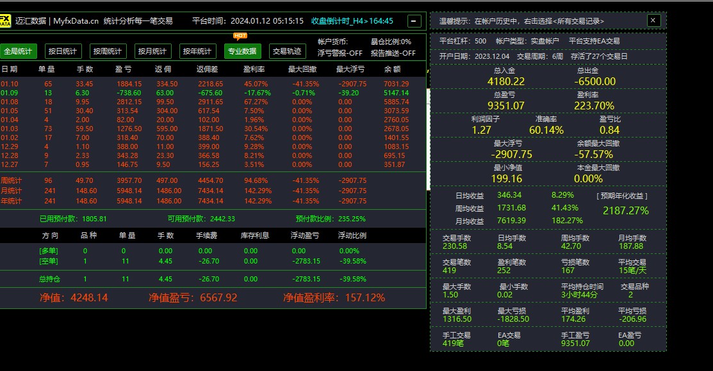Click the 盈亏 column header
This screenshot has height=371, width=713.
point(123,69)
